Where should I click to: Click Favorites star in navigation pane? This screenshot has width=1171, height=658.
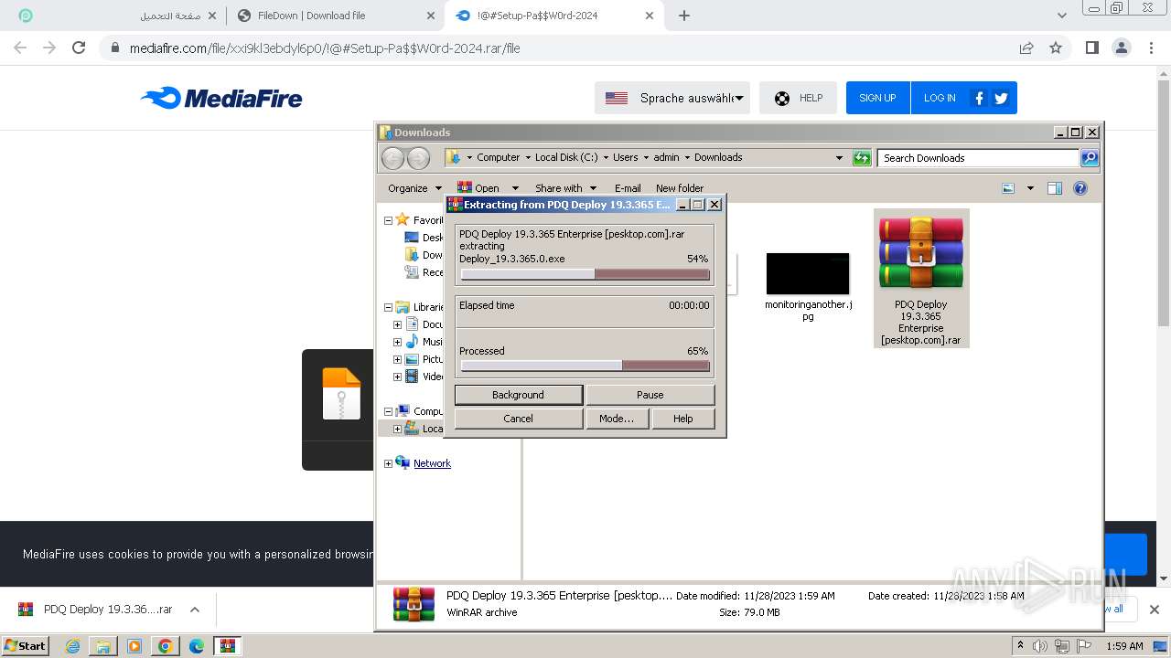[x=403, y=220]
